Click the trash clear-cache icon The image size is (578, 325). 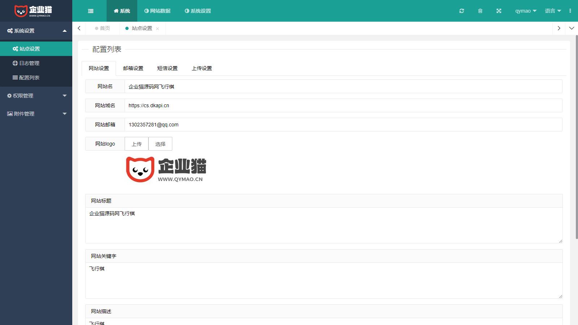[480, 11]
